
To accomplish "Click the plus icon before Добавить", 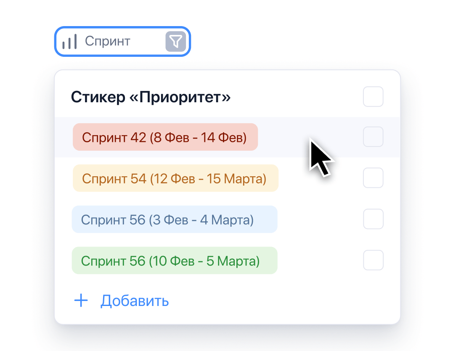I will tap(81, 300).
